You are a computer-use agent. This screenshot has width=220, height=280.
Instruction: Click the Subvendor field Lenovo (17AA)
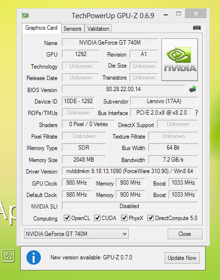(164, 101)
